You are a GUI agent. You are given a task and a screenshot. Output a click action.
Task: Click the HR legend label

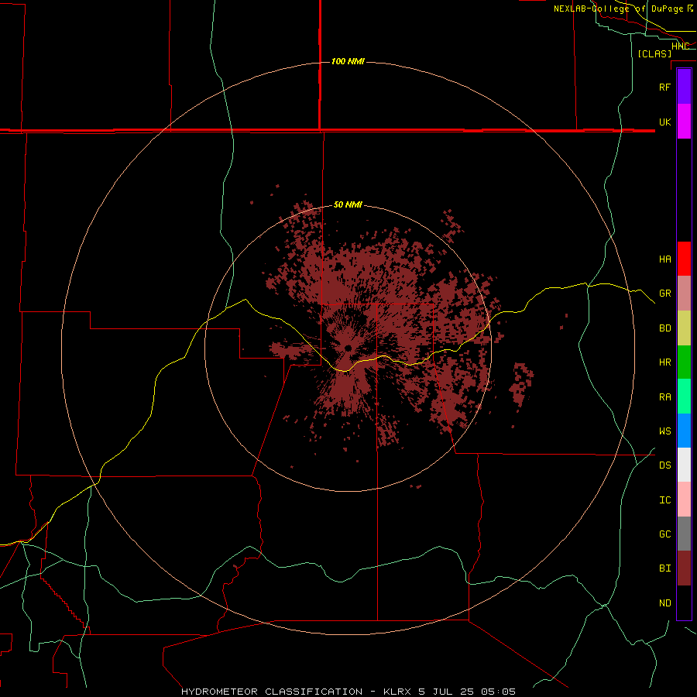[x=664, y=362]
